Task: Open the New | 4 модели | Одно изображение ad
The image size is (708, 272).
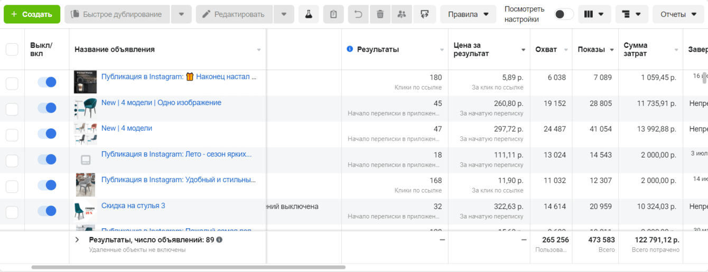Action: [x=161, y=103]
